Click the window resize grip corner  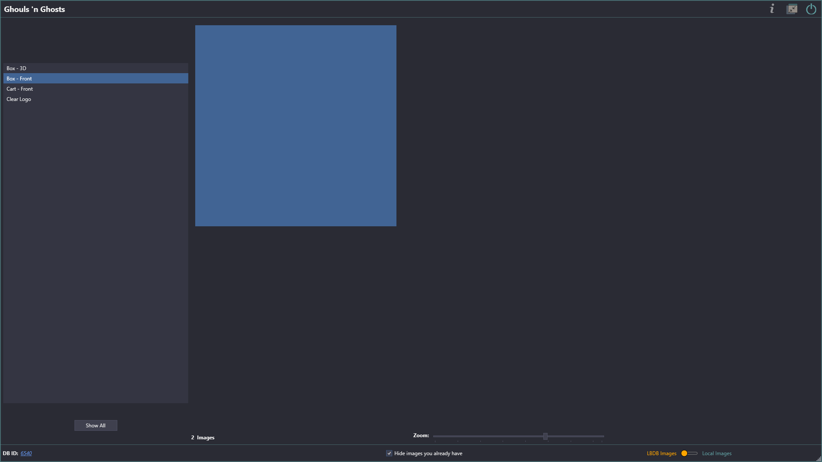pos(819,459)
